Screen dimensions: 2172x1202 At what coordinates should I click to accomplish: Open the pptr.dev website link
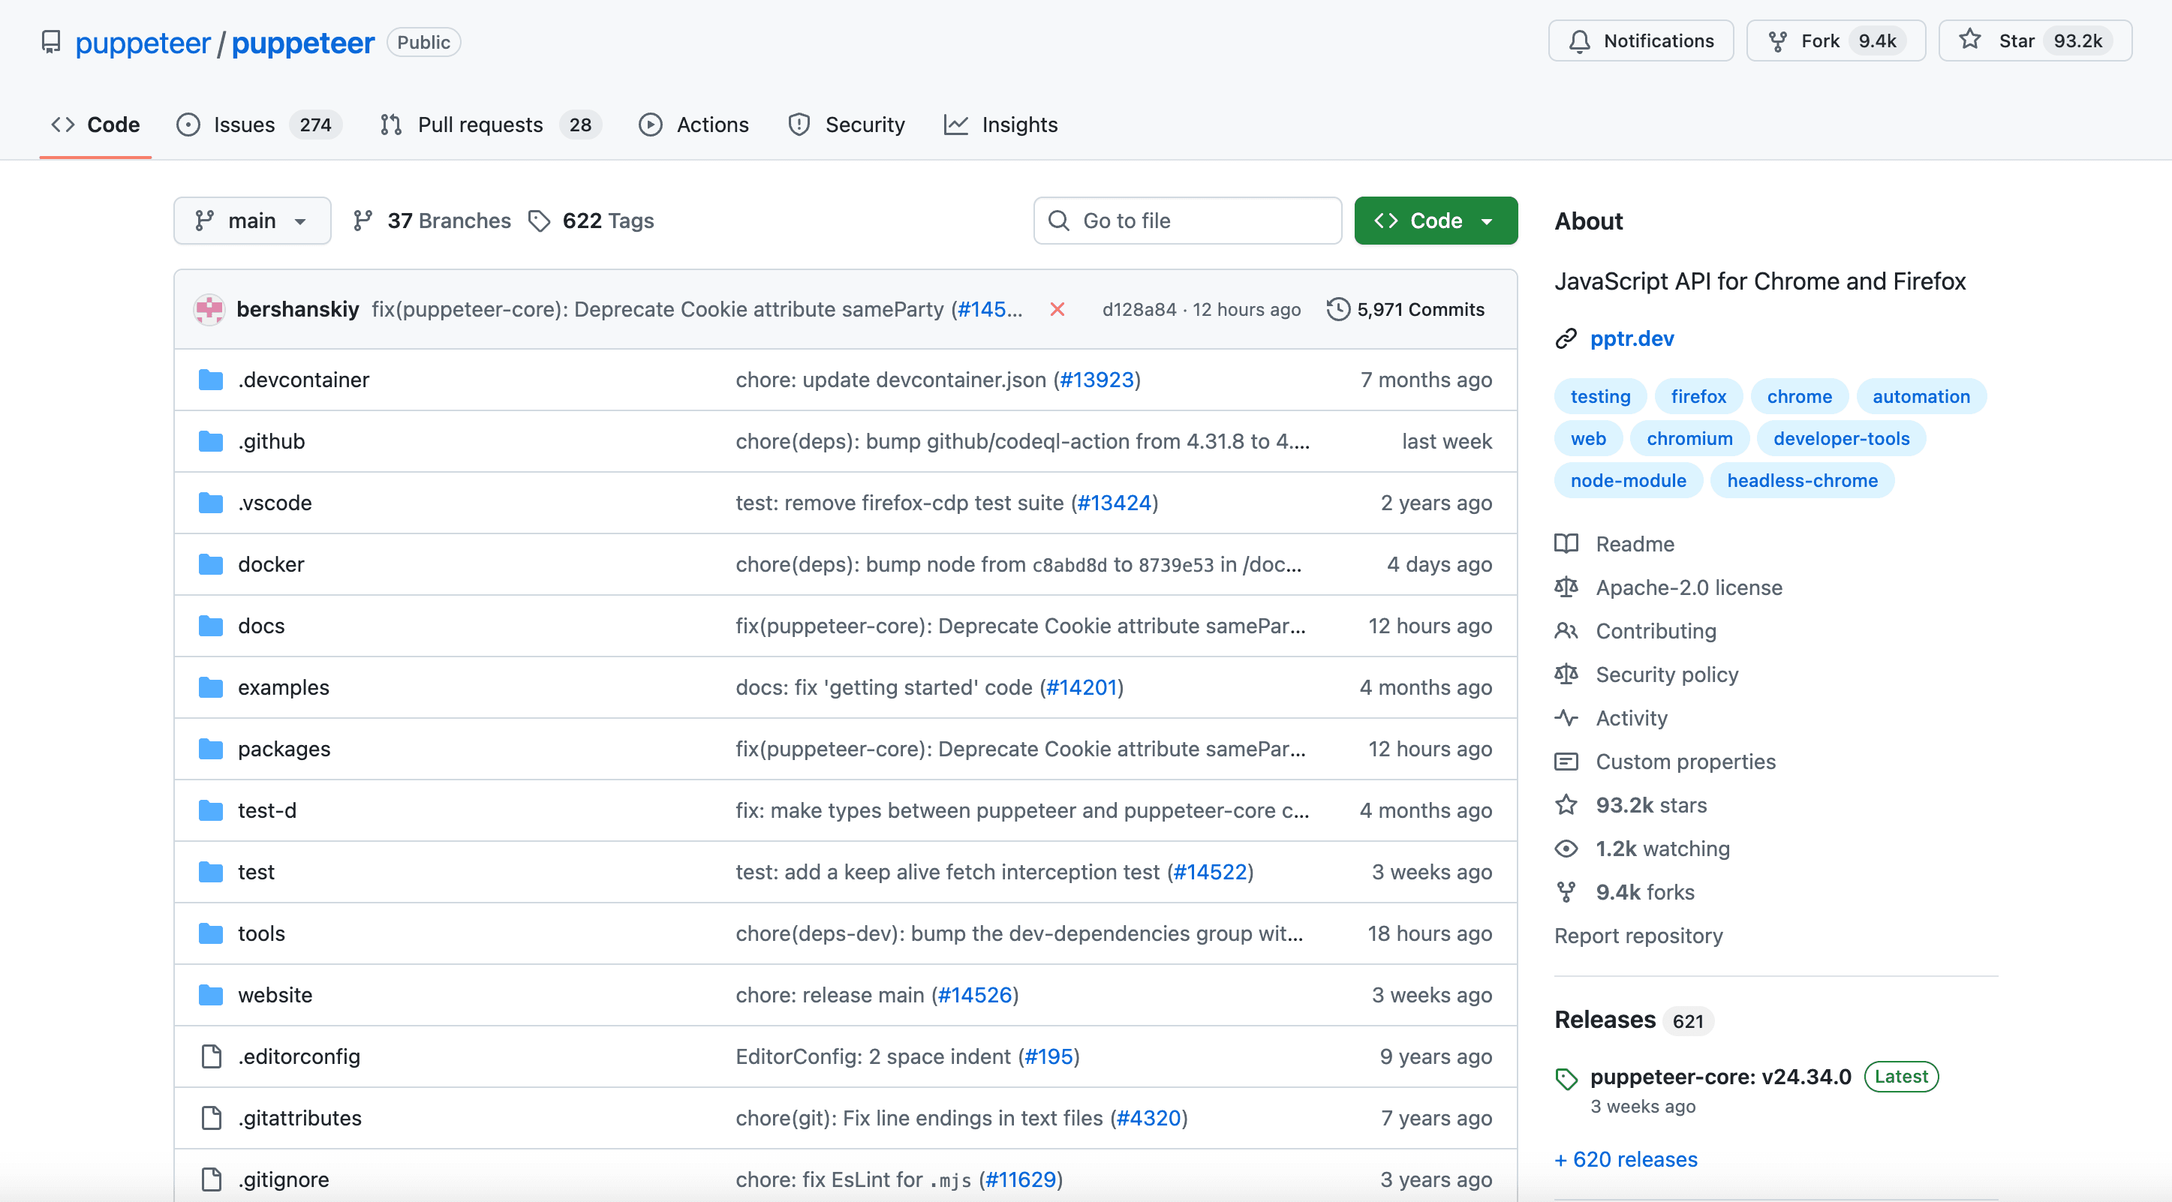coord(1632,338)
